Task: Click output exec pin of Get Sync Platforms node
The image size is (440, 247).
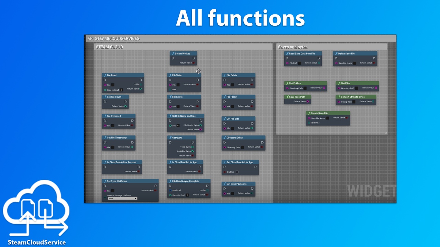Action: [252, 189]
